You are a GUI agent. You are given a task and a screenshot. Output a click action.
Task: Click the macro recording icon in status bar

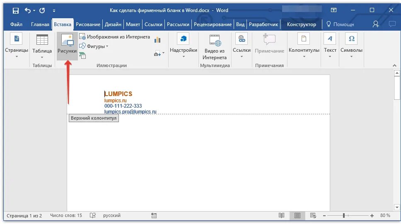tap(154, 216)
